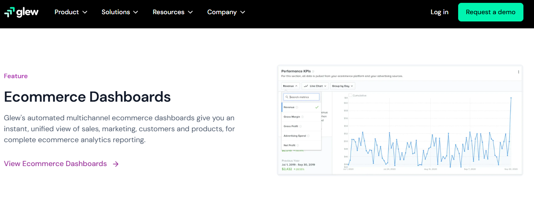Screen dimensions: 534x209
Task: Follow the View Ecommerce Dashboards link
Action: (x=61, y=164)
